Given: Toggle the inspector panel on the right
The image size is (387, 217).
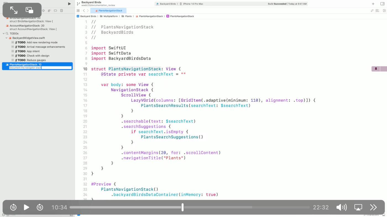Looking at the screenshot, I should point(382,4).
